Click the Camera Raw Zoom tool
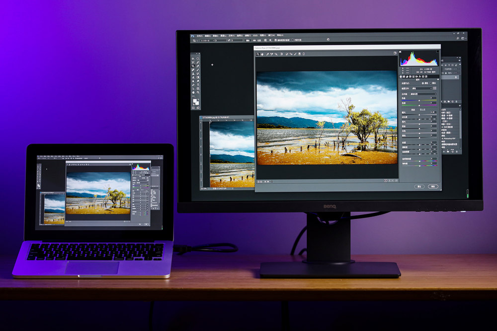The image size is (497, 331). [257, 54]
